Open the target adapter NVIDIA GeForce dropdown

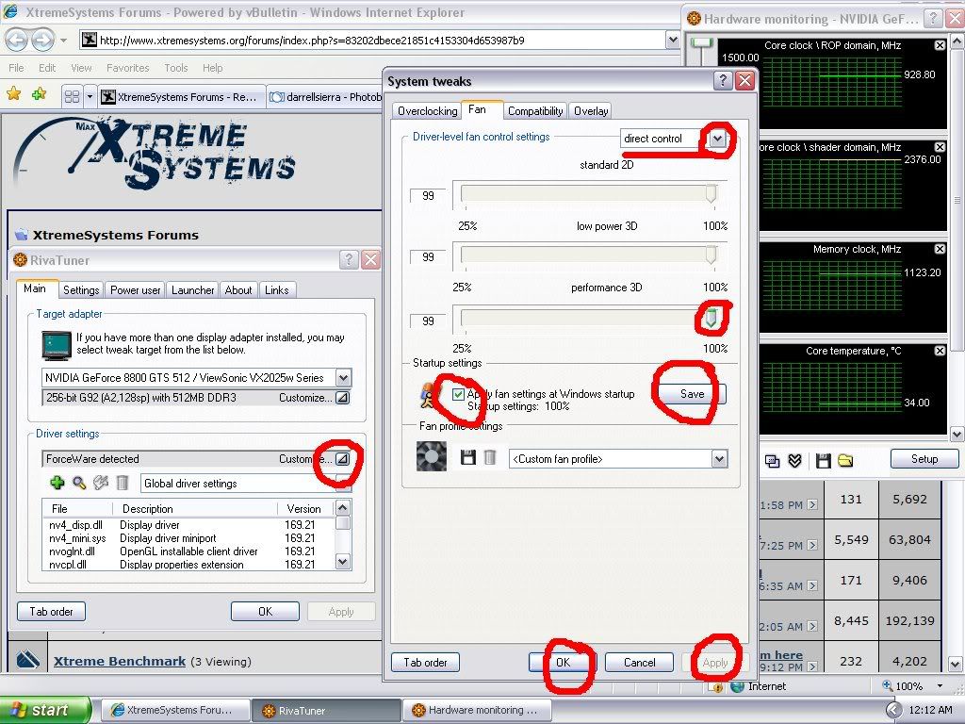coord(343,378)
